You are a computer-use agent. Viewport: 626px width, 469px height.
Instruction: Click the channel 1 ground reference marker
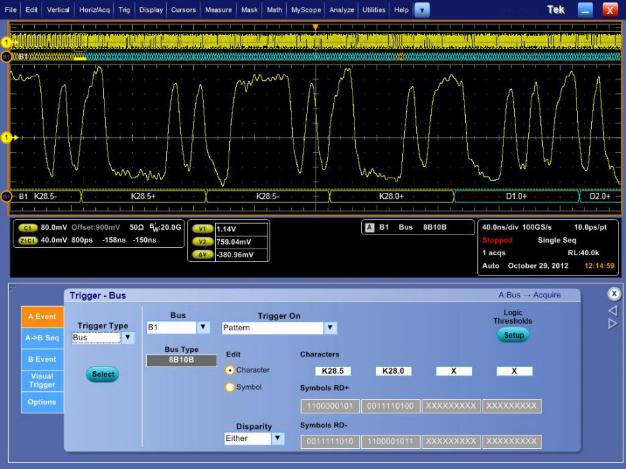tap(7, 138)
